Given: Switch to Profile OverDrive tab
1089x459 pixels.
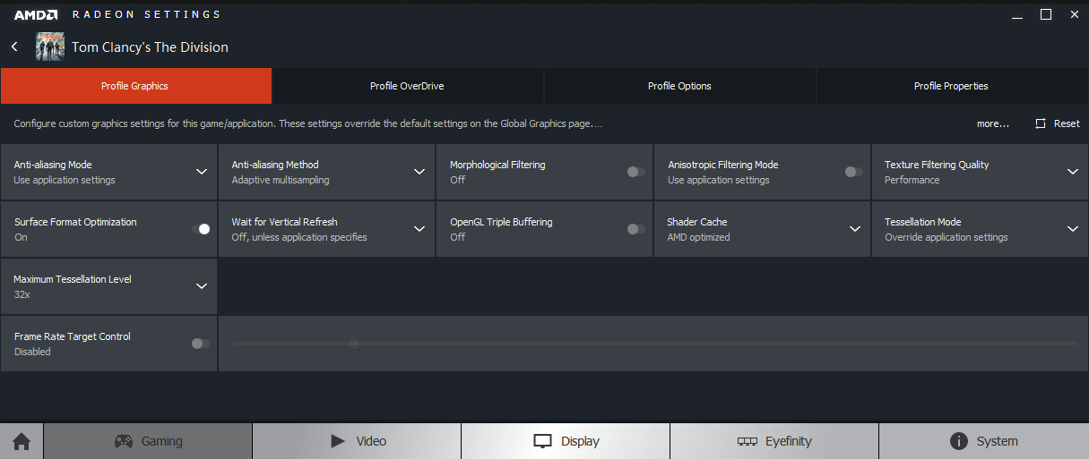Looking at the screenshot, I should tap(407, 86).
